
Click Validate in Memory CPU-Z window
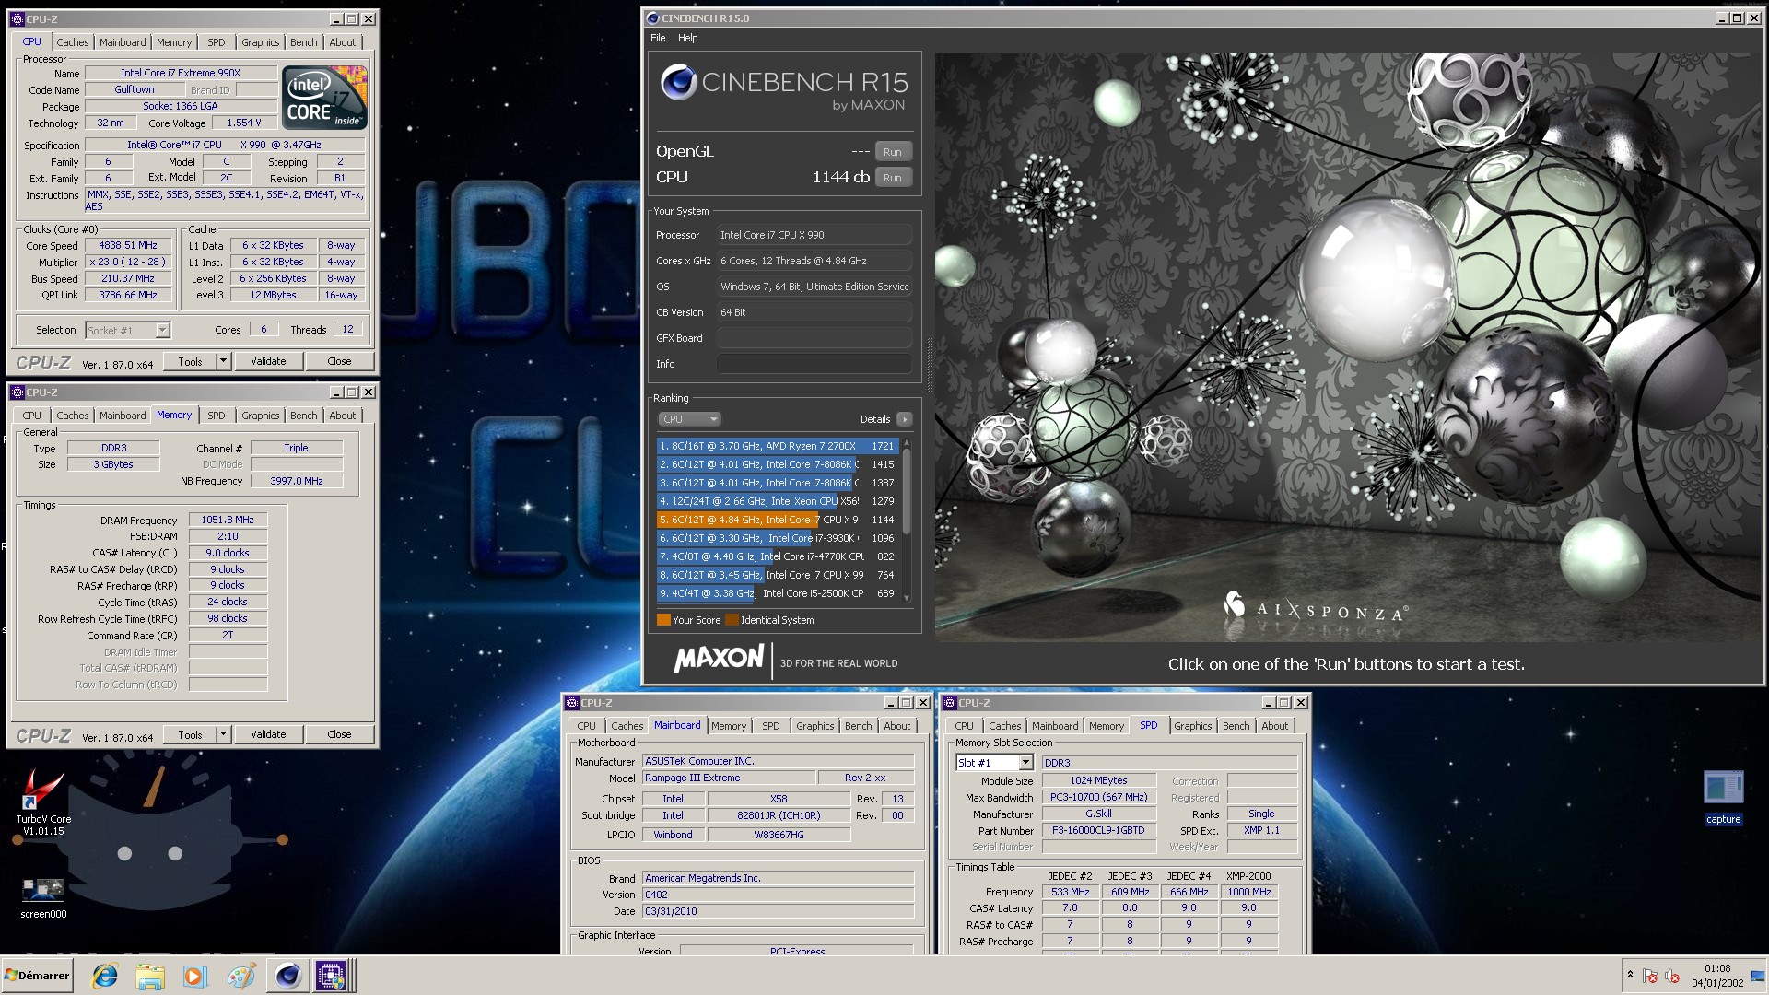(268, 734)
